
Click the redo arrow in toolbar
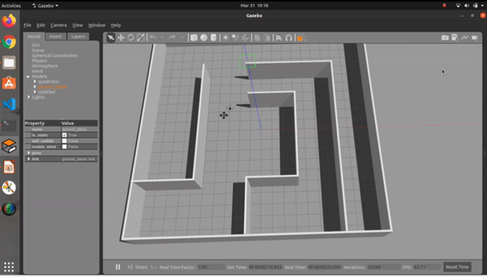(x=173, y=38)
